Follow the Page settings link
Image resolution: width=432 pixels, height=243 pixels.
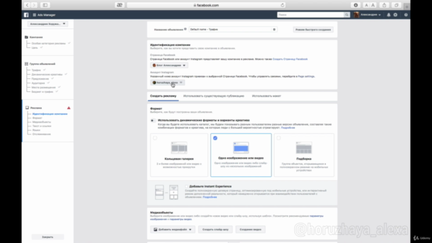(x=306, y=76)
